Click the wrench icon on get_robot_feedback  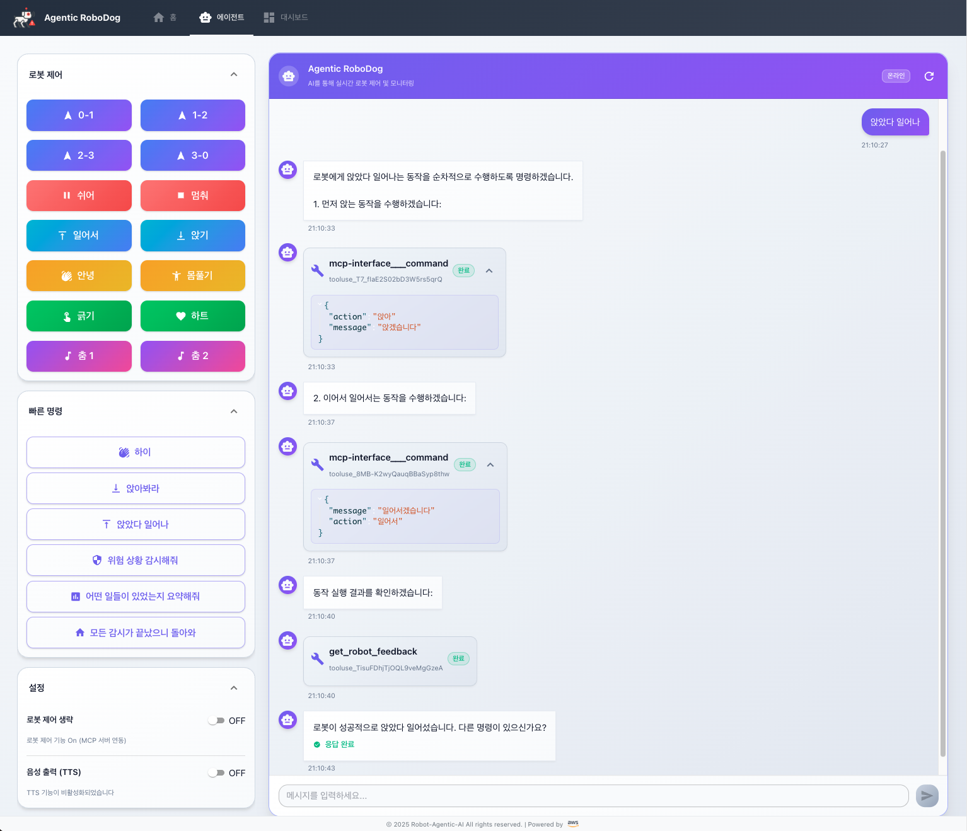pyautogui.click(x=318, y=659)
